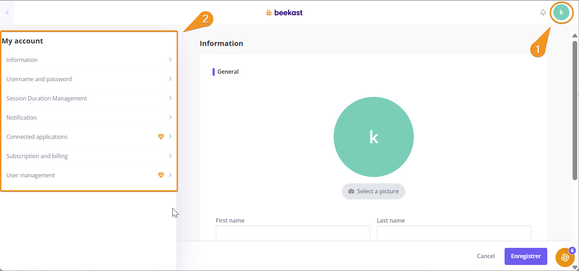
Task: Expand the Session Duration Management chevron
Action: (170, 98)
